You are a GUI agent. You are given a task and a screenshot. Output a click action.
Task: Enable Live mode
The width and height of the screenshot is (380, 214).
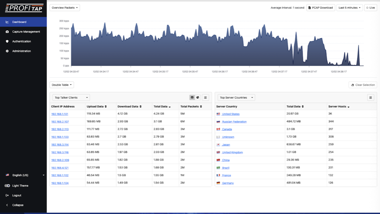tap(370, 8)
